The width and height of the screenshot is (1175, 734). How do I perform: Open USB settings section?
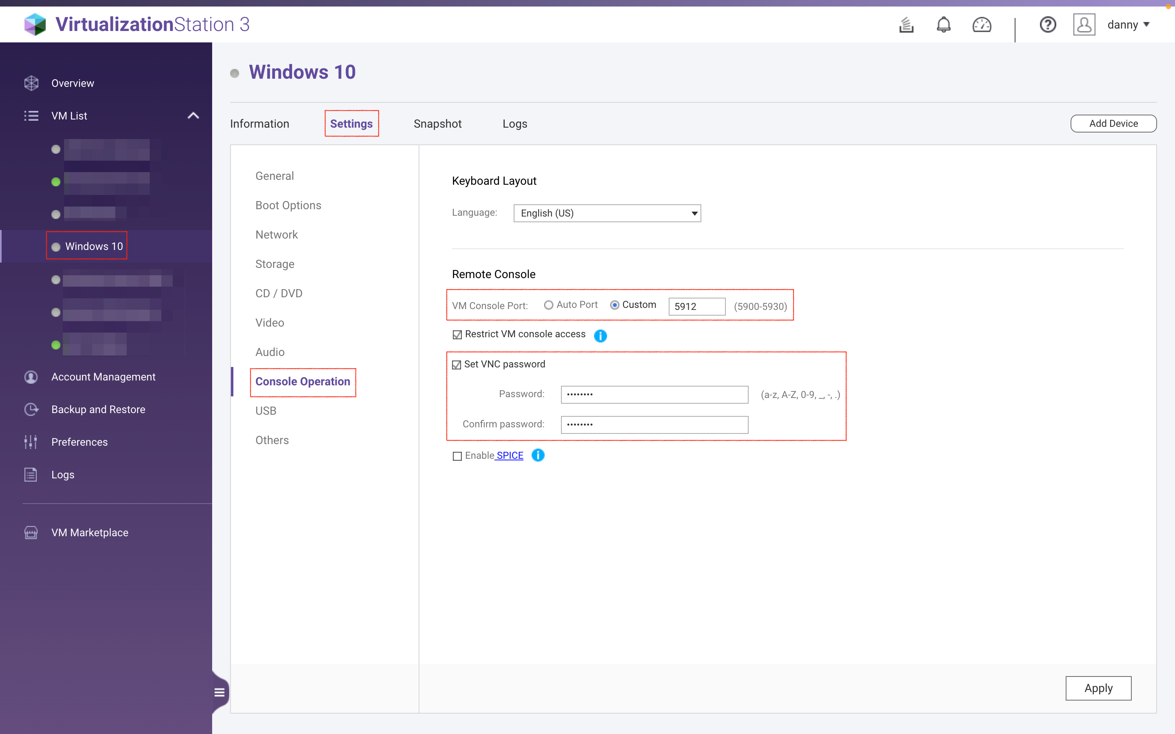266,411
